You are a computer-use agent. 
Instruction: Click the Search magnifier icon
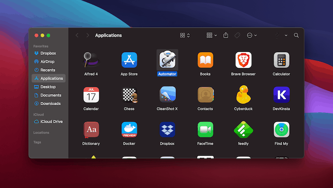[296, 35]
